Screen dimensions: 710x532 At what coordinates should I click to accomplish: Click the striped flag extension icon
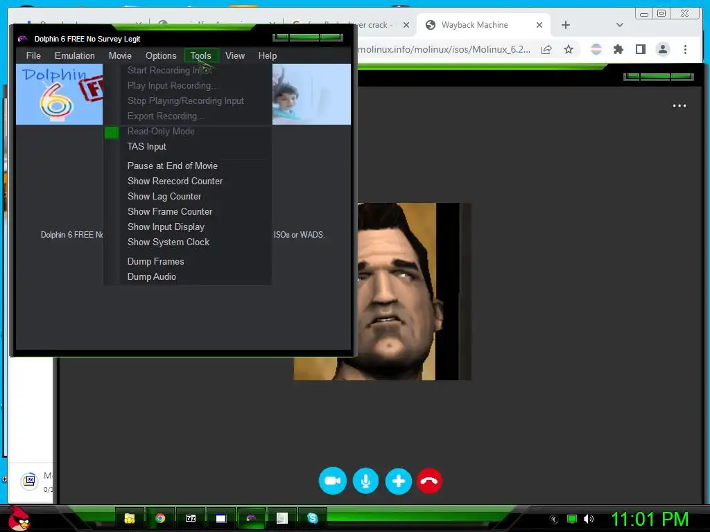pos(596,49)
